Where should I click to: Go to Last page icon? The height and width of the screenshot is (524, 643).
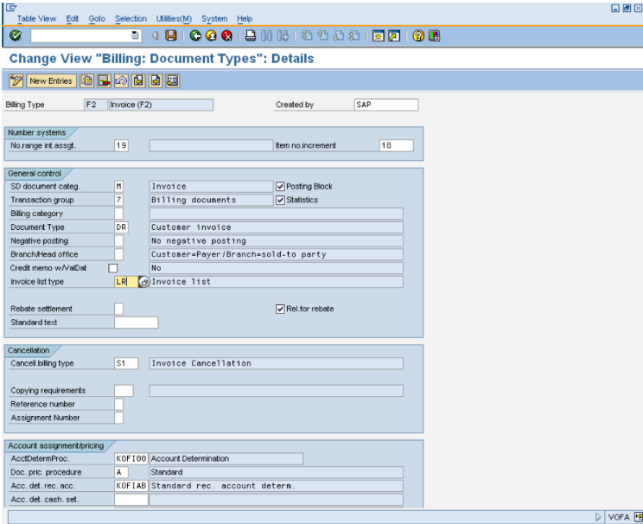coord(354,35)
